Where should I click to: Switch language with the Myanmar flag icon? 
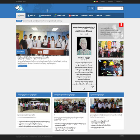tap(94, 1)
